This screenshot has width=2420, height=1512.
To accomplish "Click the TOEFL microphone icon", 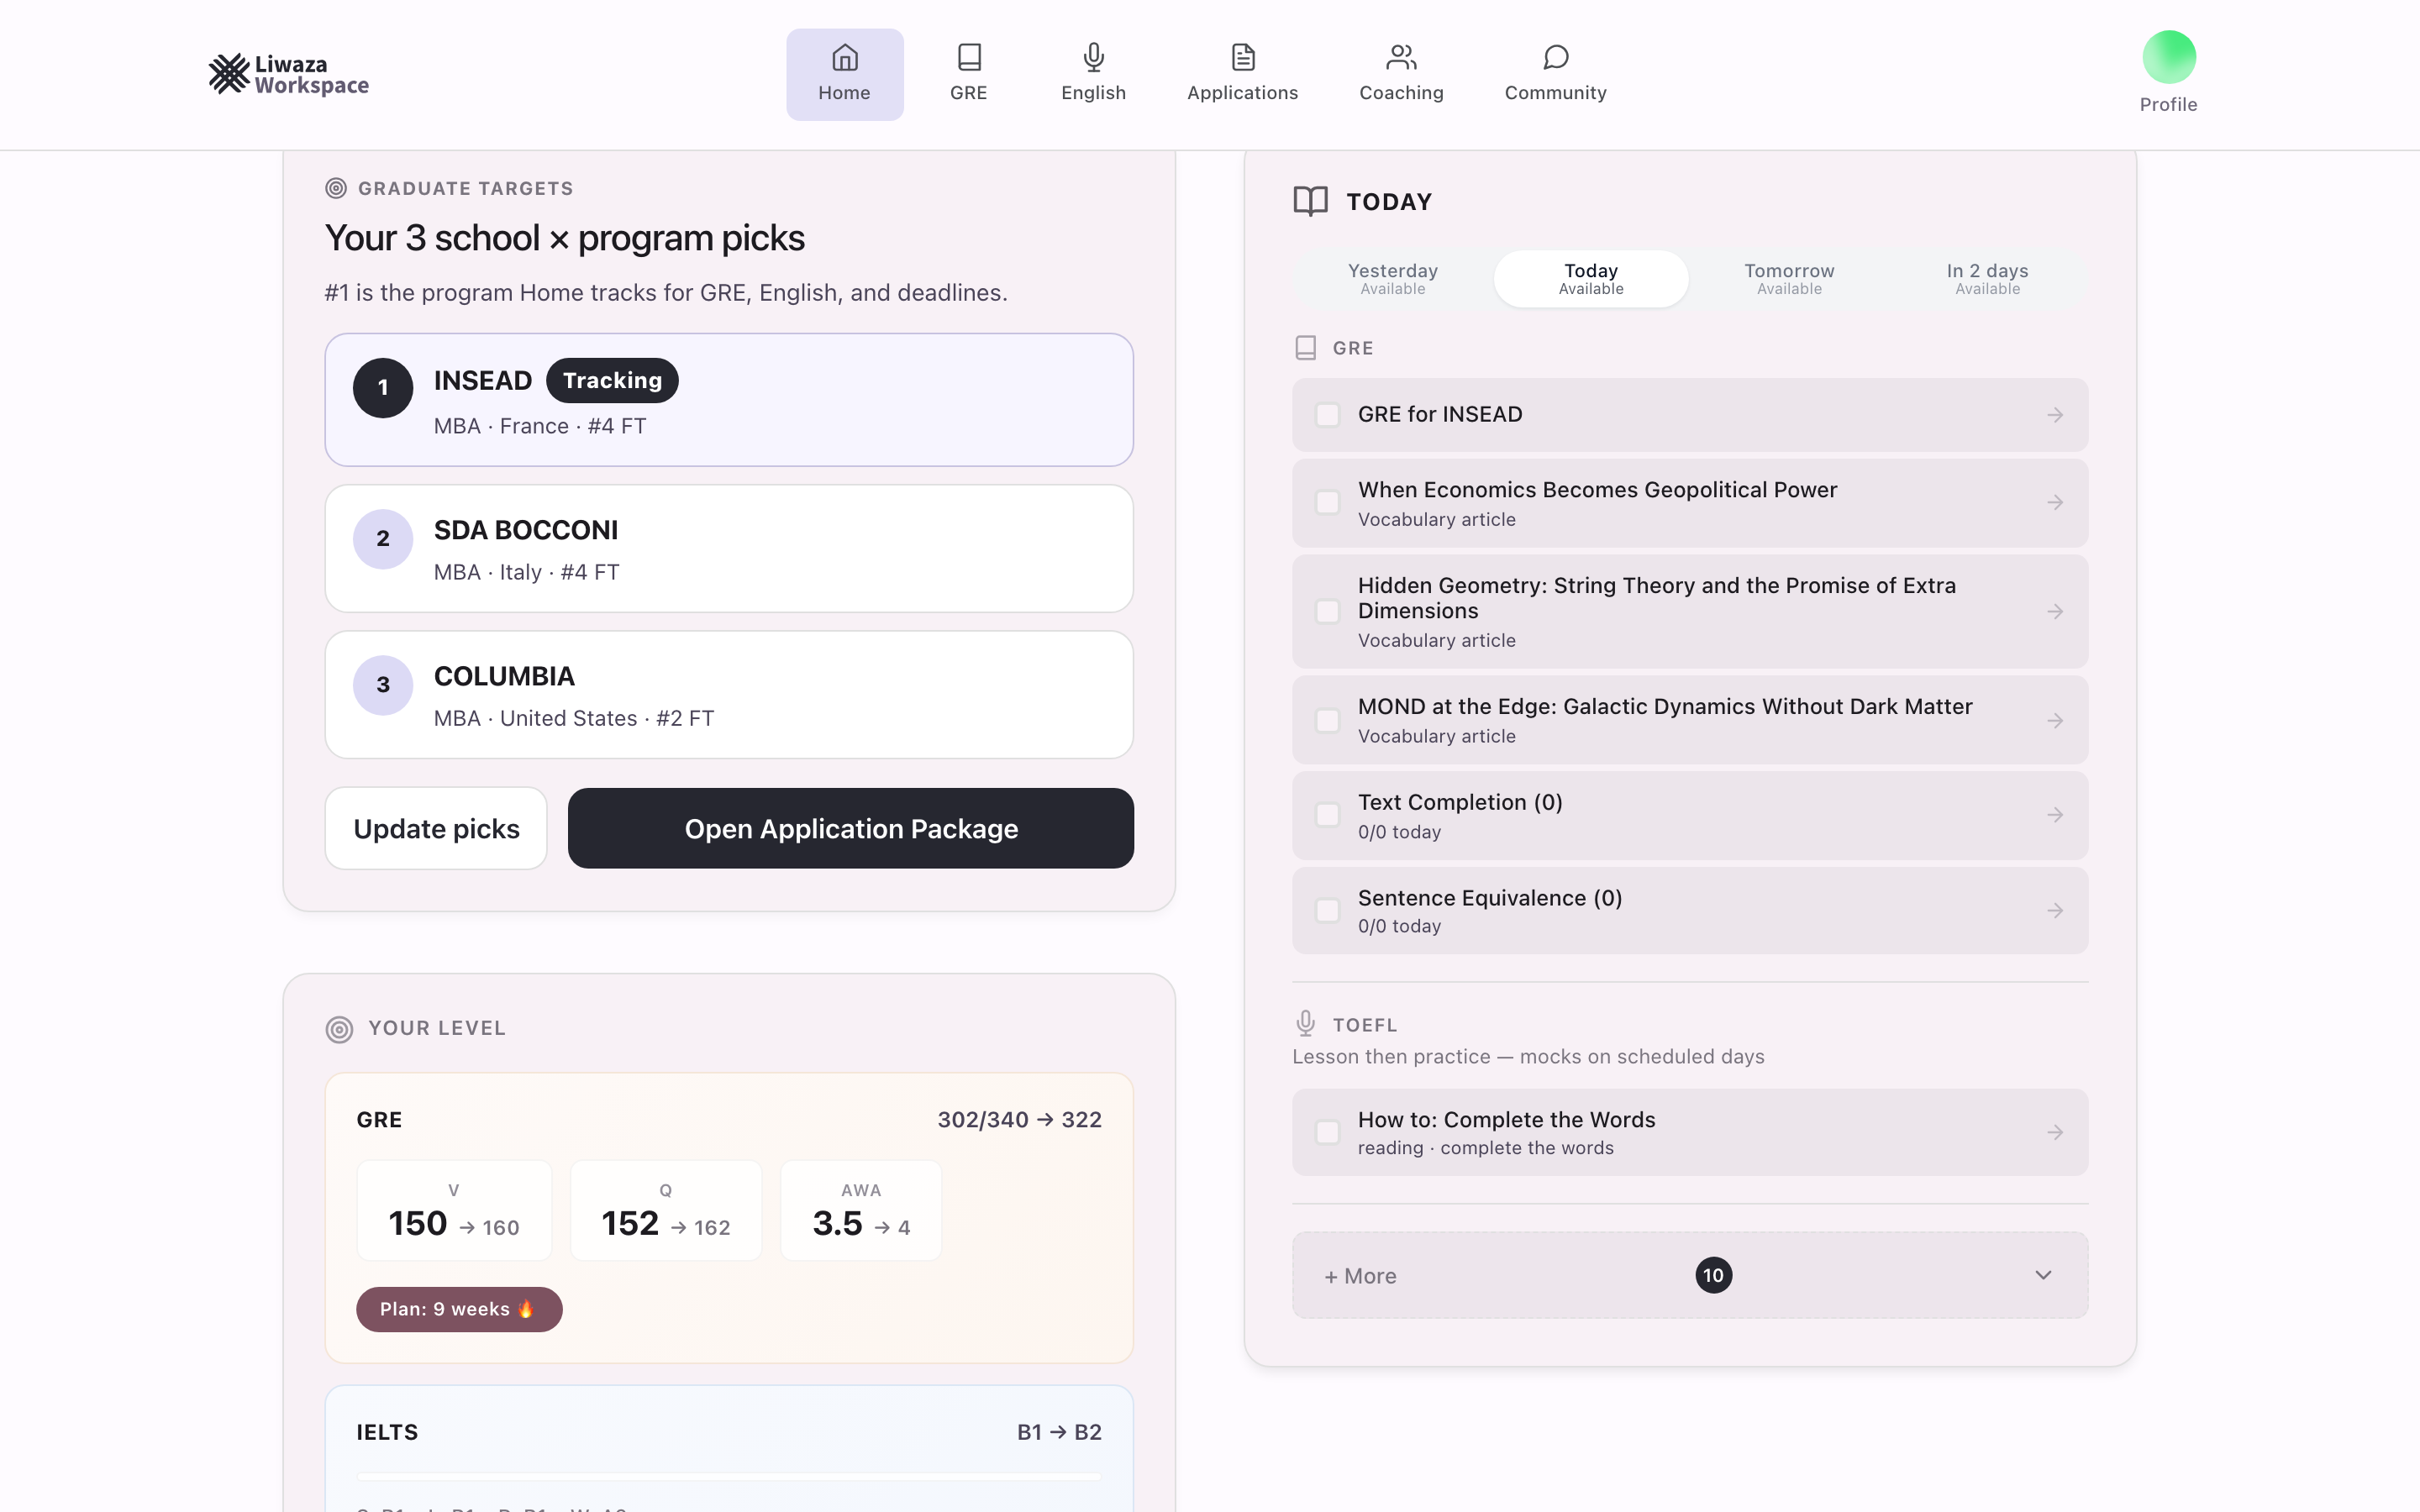I will click(1305, 1023).
